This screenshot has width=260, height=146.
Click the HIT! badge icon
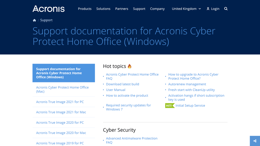click(170, 106)
